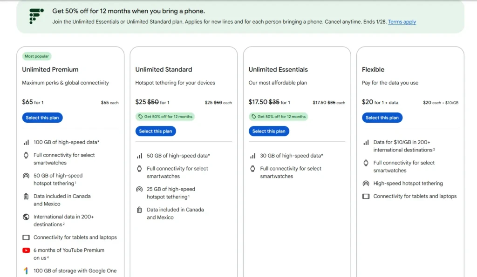Click the hotspot tethering icon in Unlimited Standard
The image size is (477, 277).
[139, 189]
